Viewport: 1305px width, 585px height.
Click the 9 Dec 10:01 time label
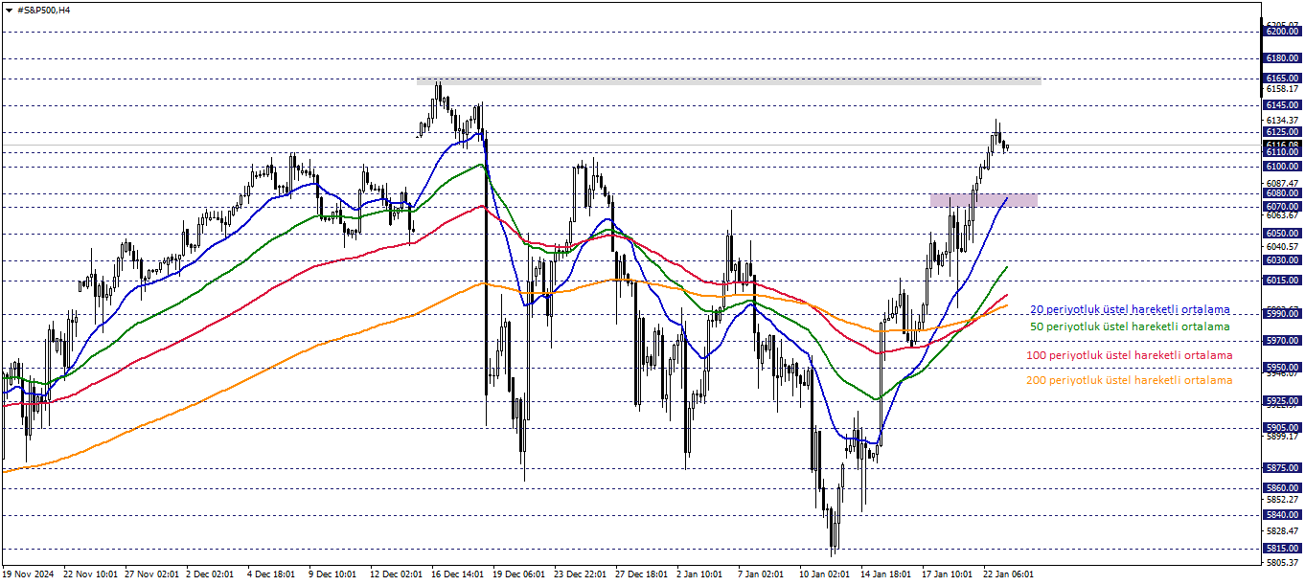334,574
